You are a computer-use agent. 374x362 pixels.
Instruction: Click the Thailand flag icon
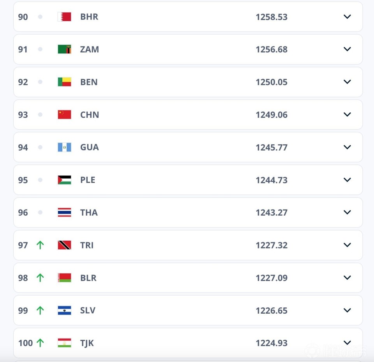[x=64, y=212]
